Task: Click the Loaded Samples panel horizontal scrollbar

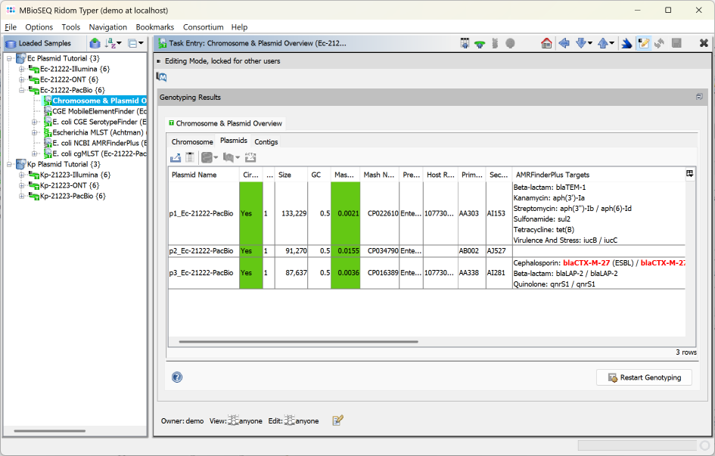Action: [49, 430]
